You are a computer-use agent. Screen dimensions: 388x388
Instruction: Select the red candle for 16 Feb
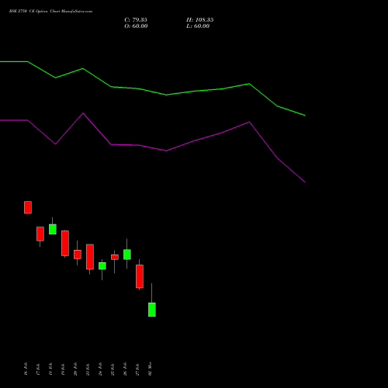[28, 207]
